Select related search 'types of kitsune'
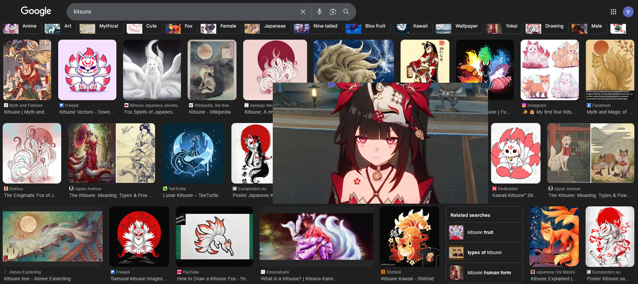Viewport: 638px width, 284px height. coord(484,252)
